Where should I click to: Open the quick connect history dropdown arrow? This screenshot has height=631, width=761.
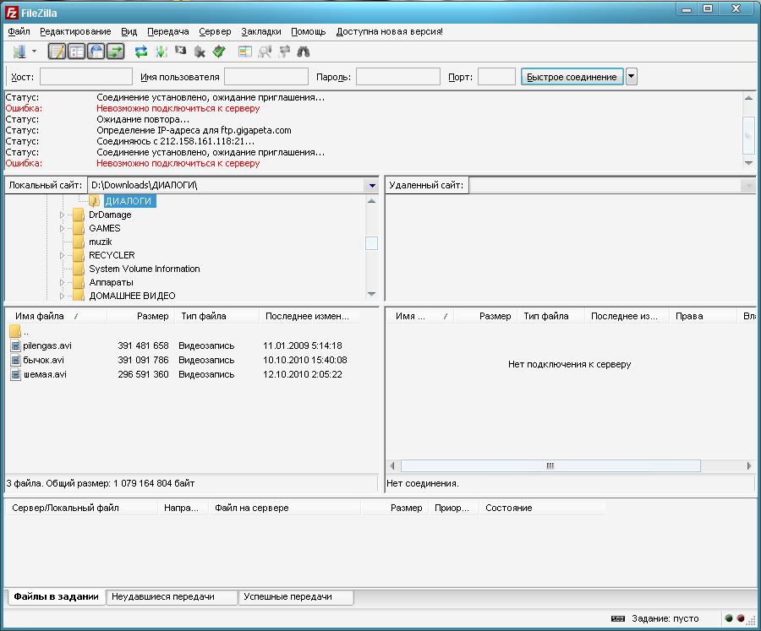tap(632, 77)
